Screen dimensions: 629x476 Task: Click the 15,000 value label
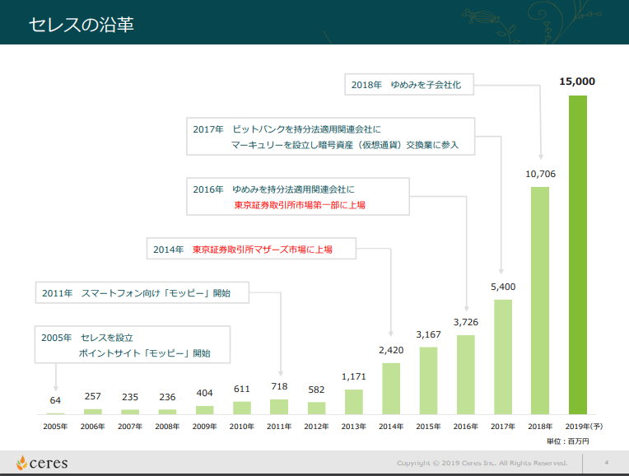click(577, 82)
